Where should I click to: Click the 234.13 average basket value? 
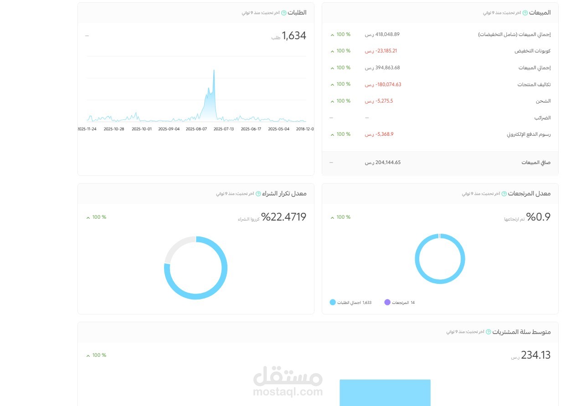tap(536, 355)
